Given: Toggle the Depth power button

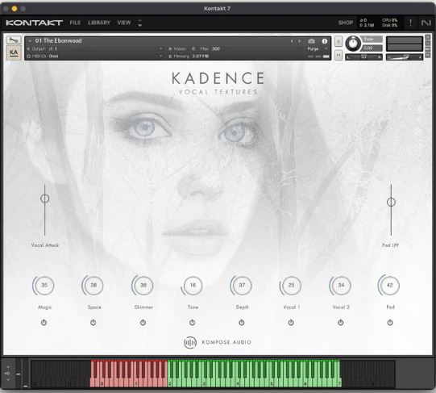Looking at the screenshot, I should [x=241, y=323].
